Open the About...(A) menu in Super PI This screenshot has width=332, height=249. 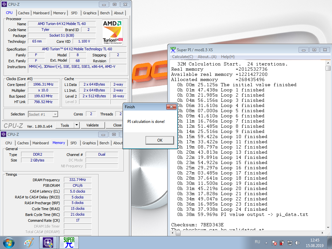click(x=207, y=56)
